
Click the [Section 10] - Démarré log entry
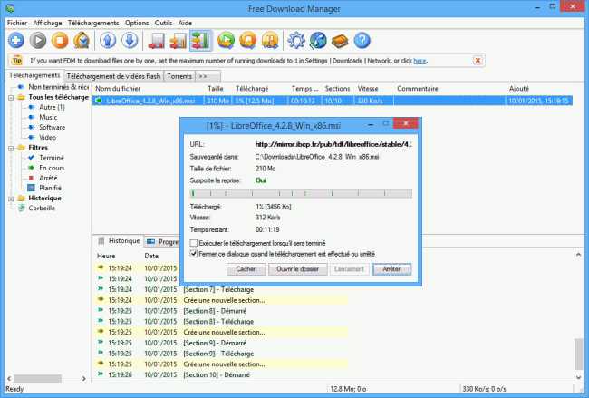(217, 374)
